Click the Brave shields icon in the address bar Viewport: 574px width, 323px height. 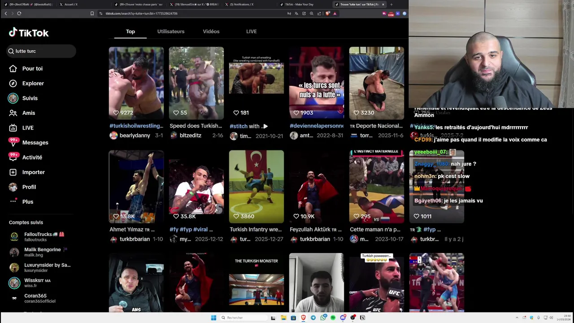pos(327,13)
